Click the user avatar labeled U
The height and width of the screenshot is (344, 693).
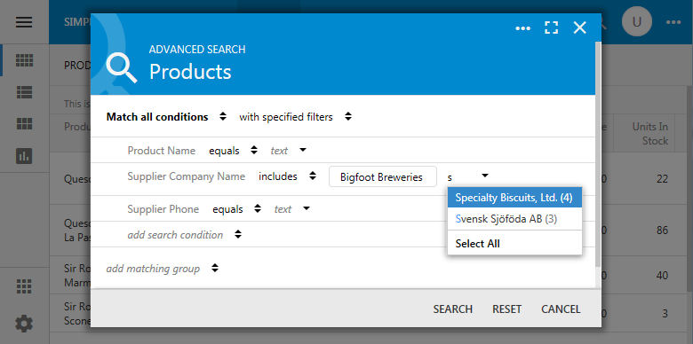(636, 22)
